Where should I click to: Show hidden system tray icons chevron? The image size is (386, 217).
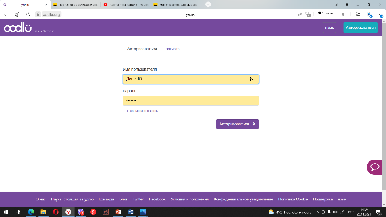[317, 212]
